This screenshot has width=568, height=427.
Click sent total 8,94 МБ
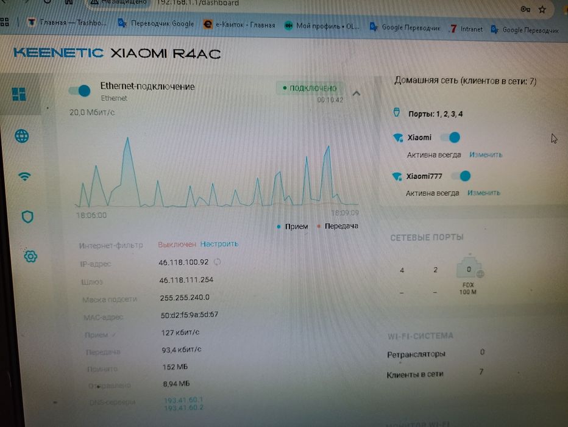pyautogui.click(x=176, y=384)
